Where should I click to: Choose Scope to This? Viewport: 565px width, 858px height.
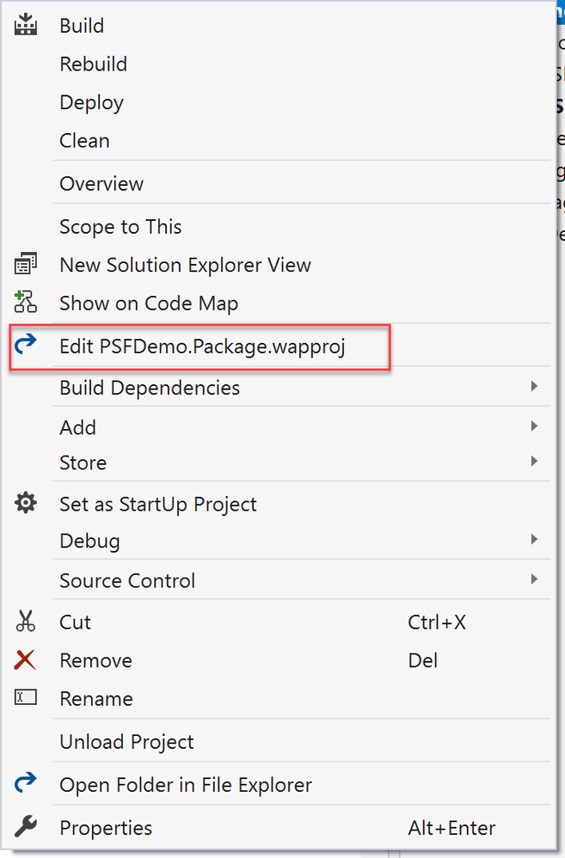(x=120, y=227)
